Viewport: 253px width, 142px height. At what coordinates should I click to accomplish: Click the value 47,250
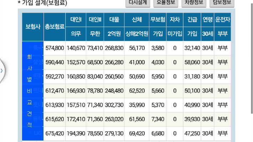pos(192,133)
